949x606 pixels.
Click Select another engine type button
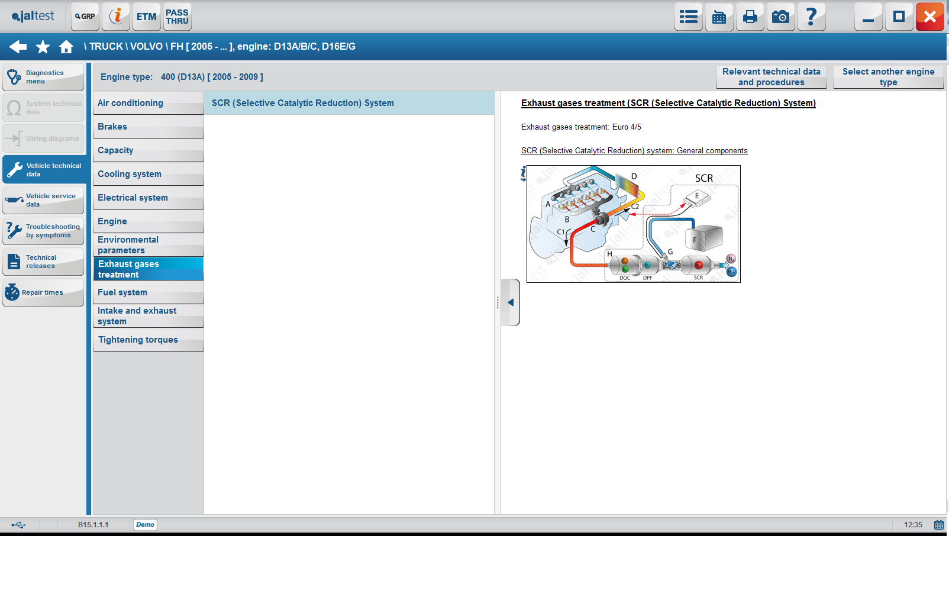[888, 77]
